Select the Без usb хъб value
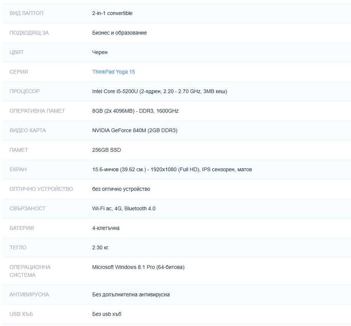Viewport: 351px width, 326px height. pyautogui.click(x=107, y=314)
